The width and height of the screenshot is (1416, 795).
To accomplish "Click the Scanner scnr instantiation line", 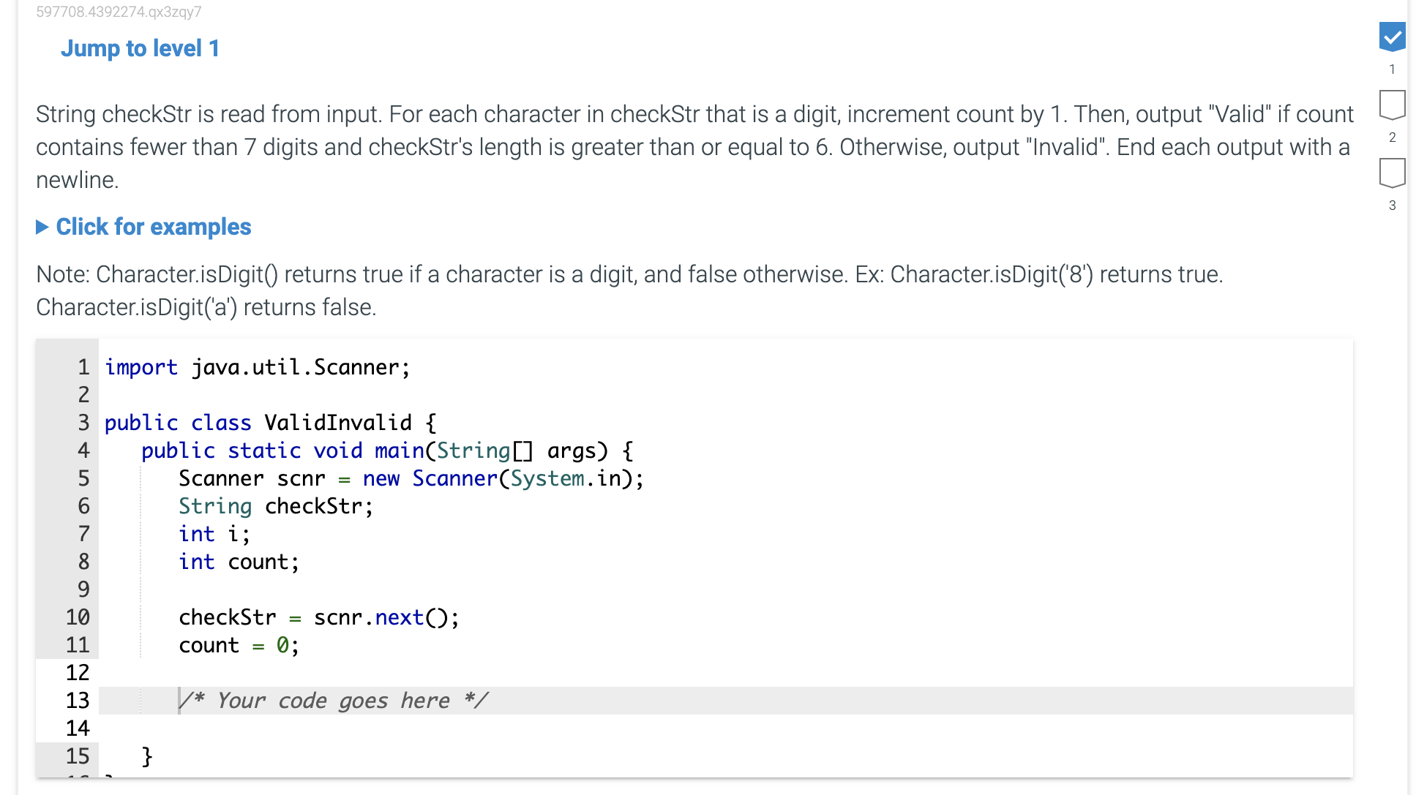I will pos(410,478).
